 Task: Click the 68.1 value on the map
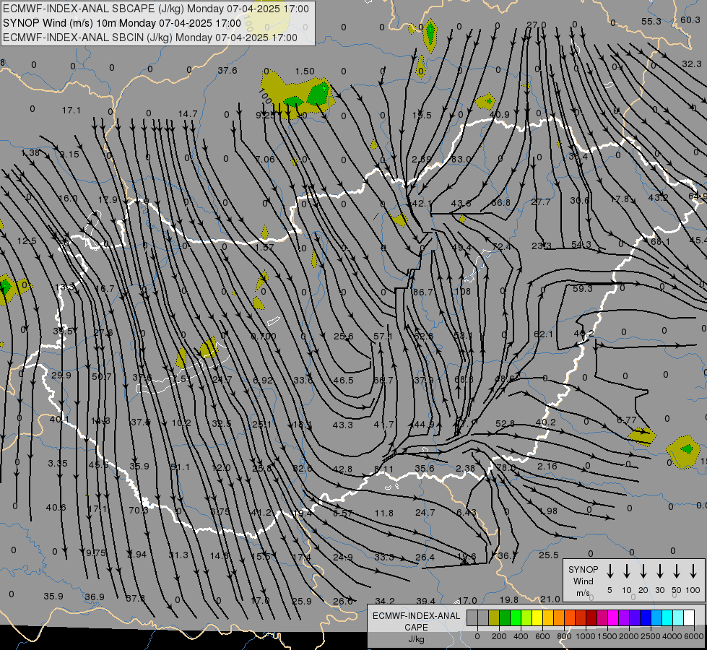tap(660, 242)
